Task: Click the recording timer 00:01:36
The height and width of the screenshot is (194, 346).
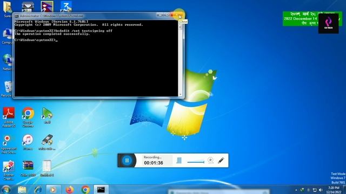Action: point(154,163)
